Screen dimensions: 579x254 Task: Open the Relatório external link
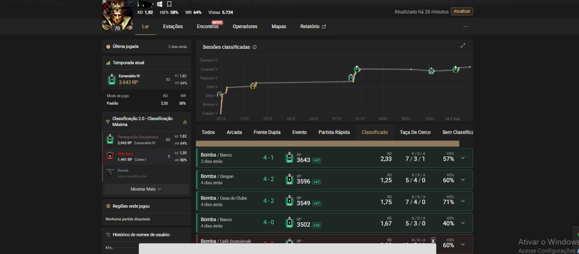click(313, 26)
